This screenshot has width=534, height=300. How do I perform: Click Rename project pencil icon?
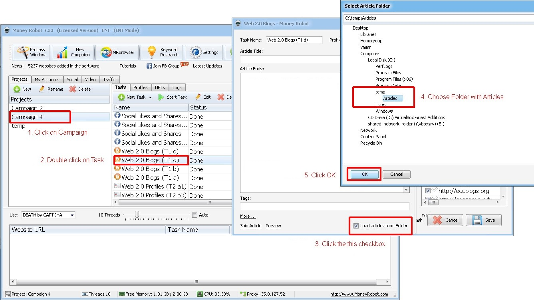(x=42, y=89)
